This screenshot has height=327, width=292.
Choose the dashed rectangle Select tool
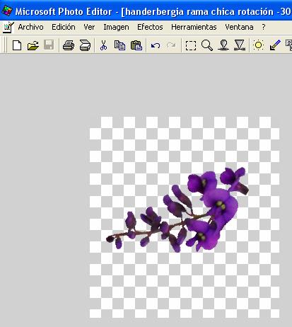tap(191, 45)
